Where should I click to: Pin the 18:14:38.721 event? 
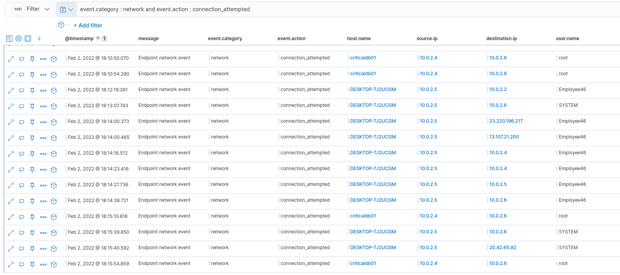tap(32, 201)
